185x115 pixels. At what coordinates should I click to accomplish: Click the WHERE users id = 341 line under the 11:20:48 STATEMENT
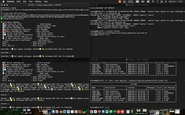[x=113, y=19]
